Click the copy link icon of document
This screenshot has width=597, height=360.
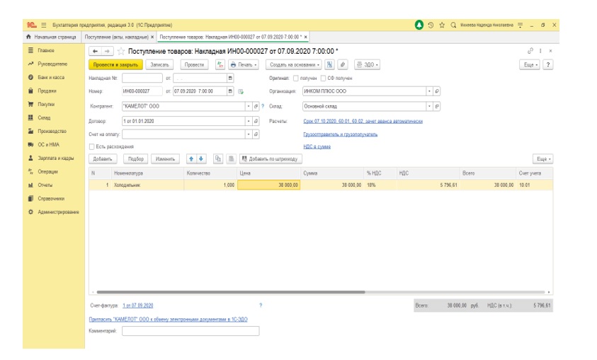530,51
